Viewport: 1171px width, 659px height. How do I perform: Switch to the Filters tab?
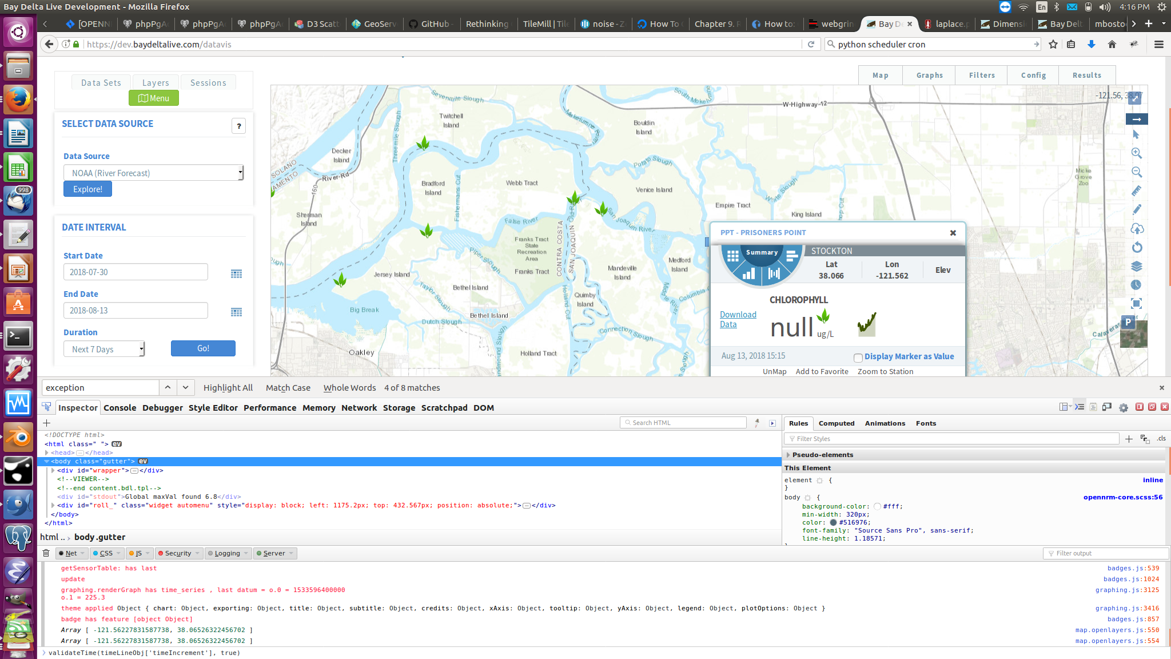(x=982, y=75)
